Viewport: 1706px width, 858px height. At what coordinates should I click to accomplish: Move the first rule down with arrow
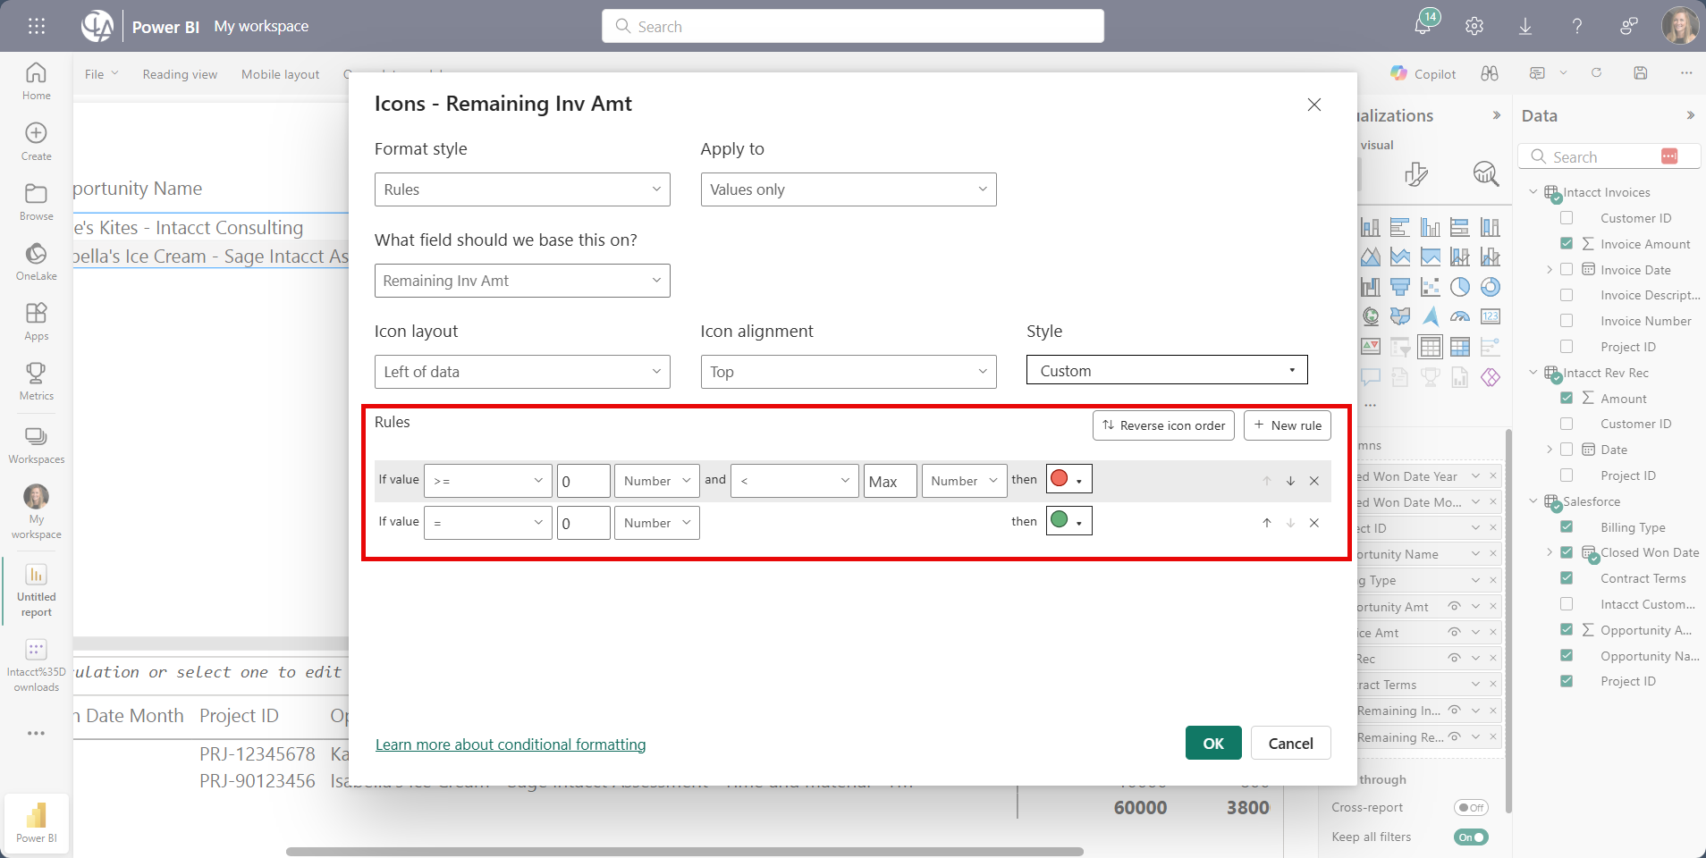click(1290, 481)
